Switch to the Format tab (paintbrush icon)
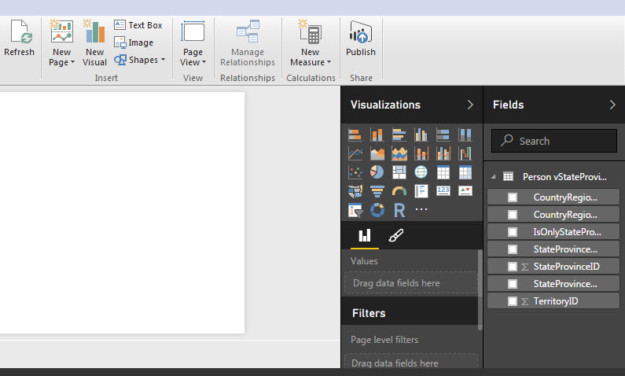The image size is (625, 376). coord(395,235)
